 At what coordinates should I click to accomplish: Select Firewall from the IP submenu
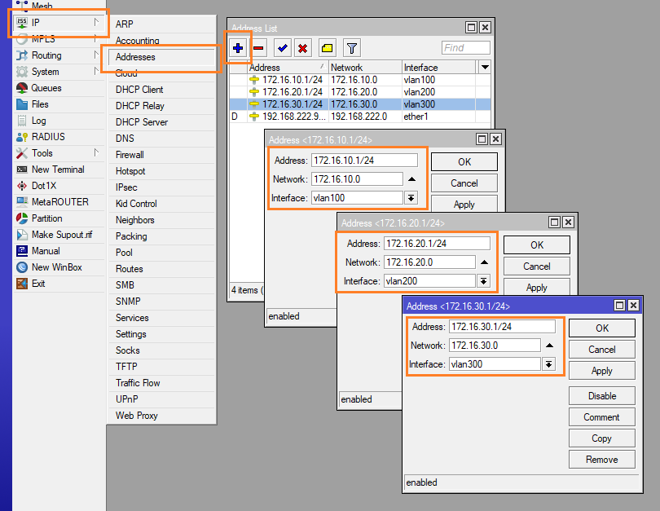tap(130, 155)
